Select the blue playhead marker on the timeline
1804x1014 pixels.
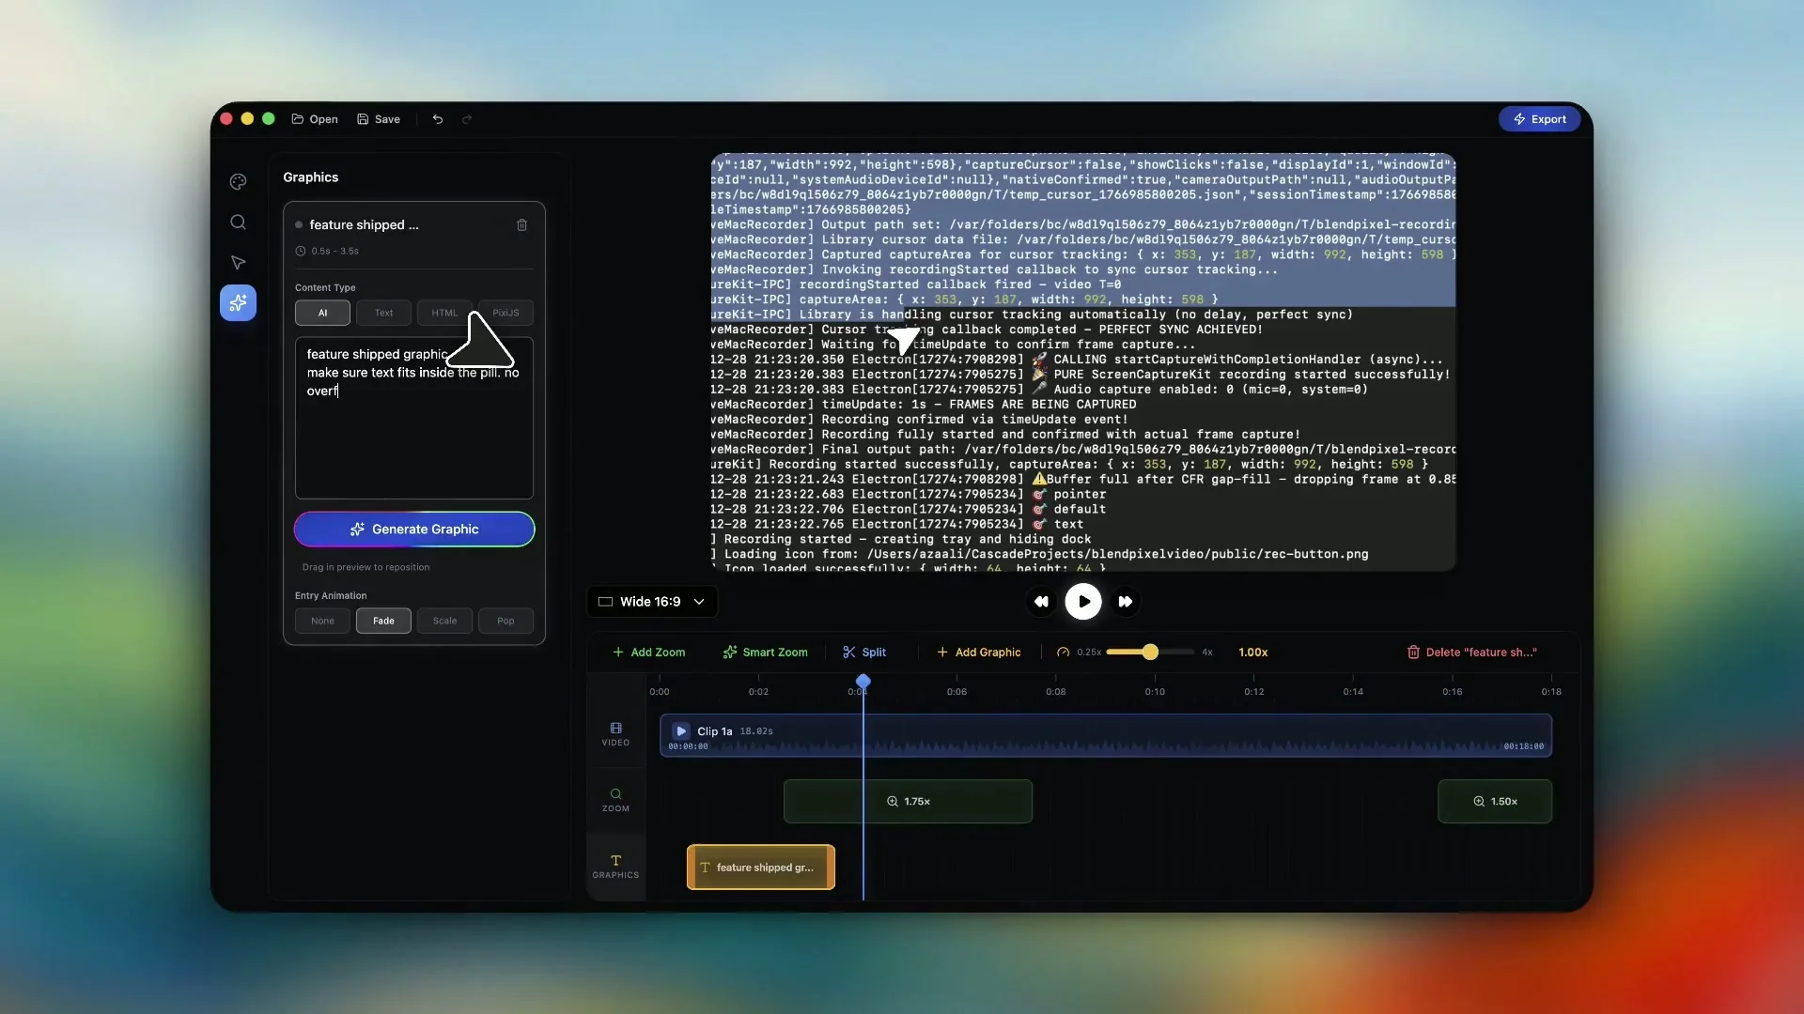tap(863, 682)
